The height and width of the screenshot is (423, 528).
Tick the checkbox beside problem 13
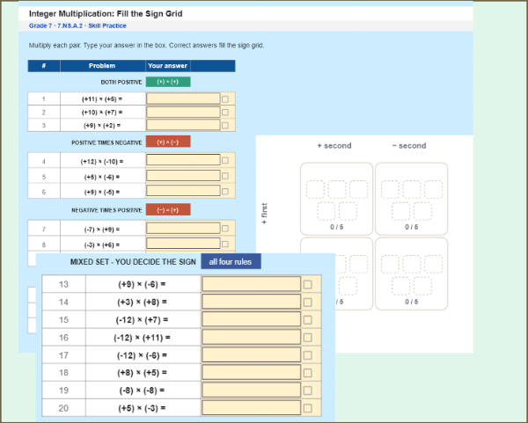(x=307, y=285)
